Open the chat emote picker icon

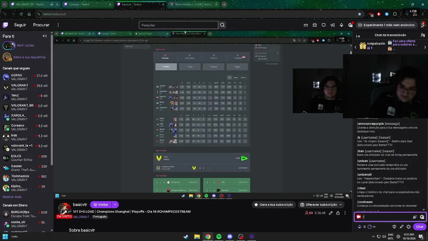pos(422,217)
